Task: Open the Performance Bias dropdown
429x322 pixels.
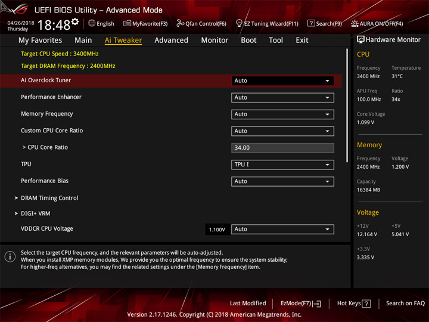Action: [x=282, y=181]
